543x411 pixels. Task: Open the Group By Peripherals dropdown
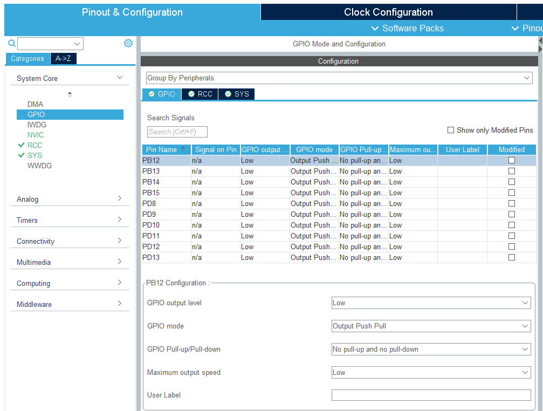(339, 78)
